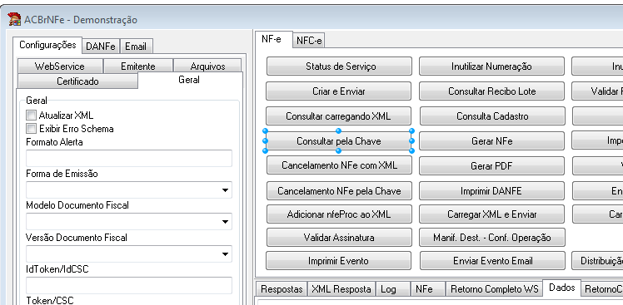This screenshot has width=623, height=305.
Task: Click the ACBrNFe app icon in title bar
Action: point(15,19)
